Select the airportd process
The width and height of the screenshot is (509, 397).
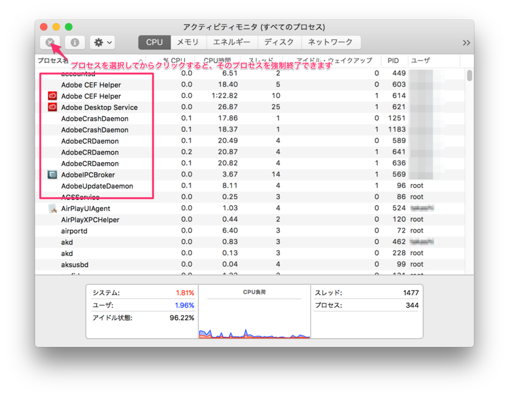tap(250, 231)
